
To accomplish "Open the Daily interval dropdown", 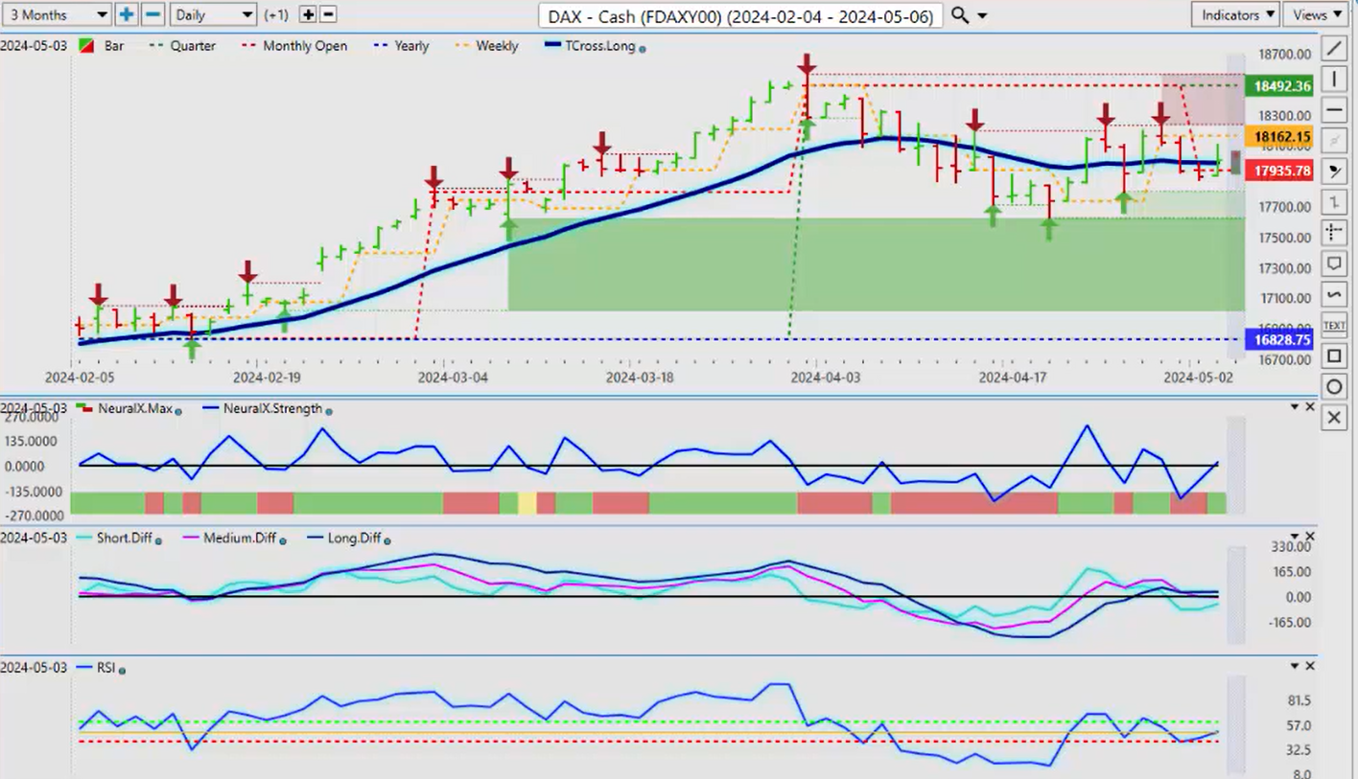I will pyautogui.click(x=213, y=14).
